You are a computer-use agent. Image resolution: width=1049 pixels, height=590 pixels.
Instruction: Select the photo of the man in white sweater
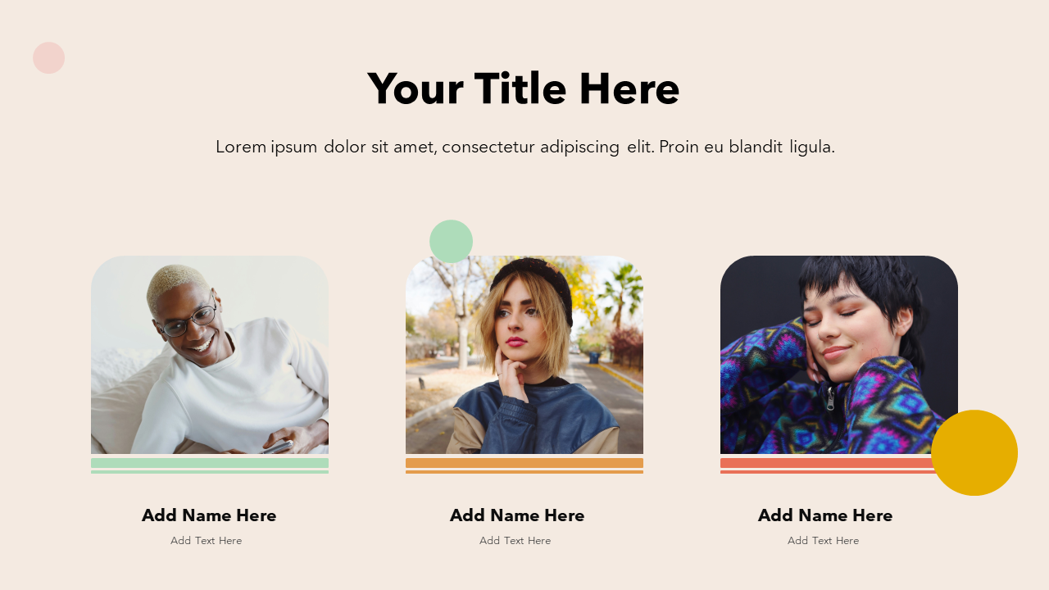pyautogui.click(x=210, y=355)
